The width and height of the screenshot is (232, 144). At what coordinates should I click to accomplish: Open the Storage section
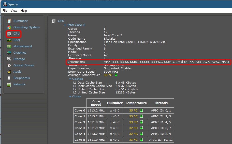tap(19, 59)
